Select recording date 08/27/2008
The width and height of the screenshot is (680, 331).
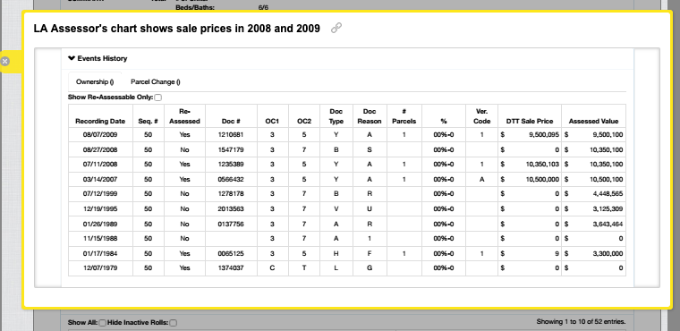tap(100, 149)
